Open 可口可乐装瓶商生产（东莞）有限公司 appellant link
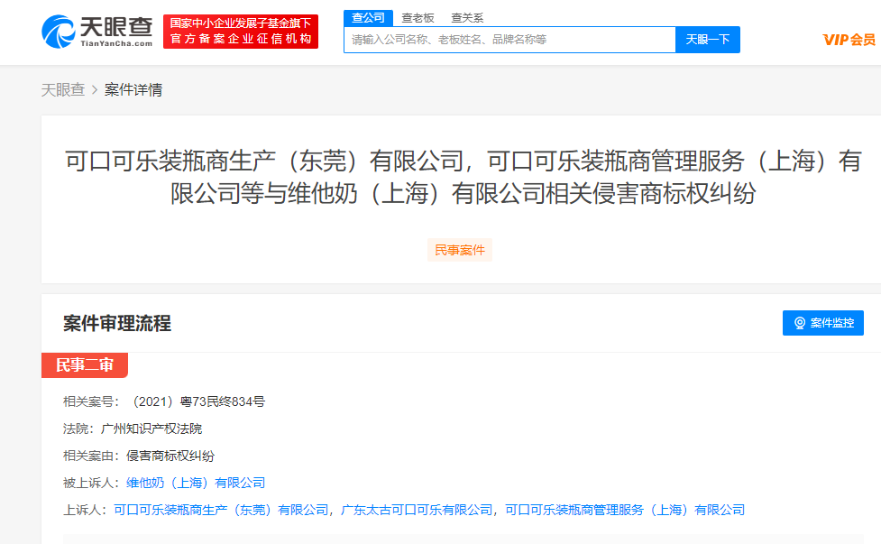The width and height of the screenshot is (881, 544). pyautogui.click(x=221, y=510)
